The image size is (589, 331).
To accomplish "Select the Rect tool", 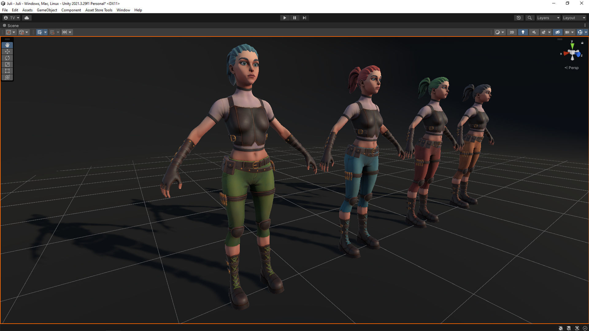I will tap(7, 71).
